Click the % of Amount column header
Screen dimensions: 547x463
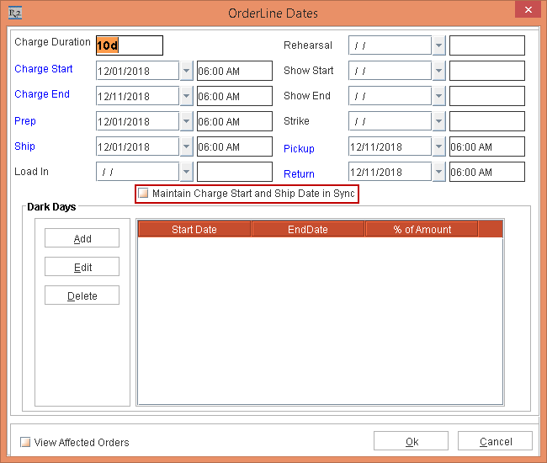click(422, 229)
